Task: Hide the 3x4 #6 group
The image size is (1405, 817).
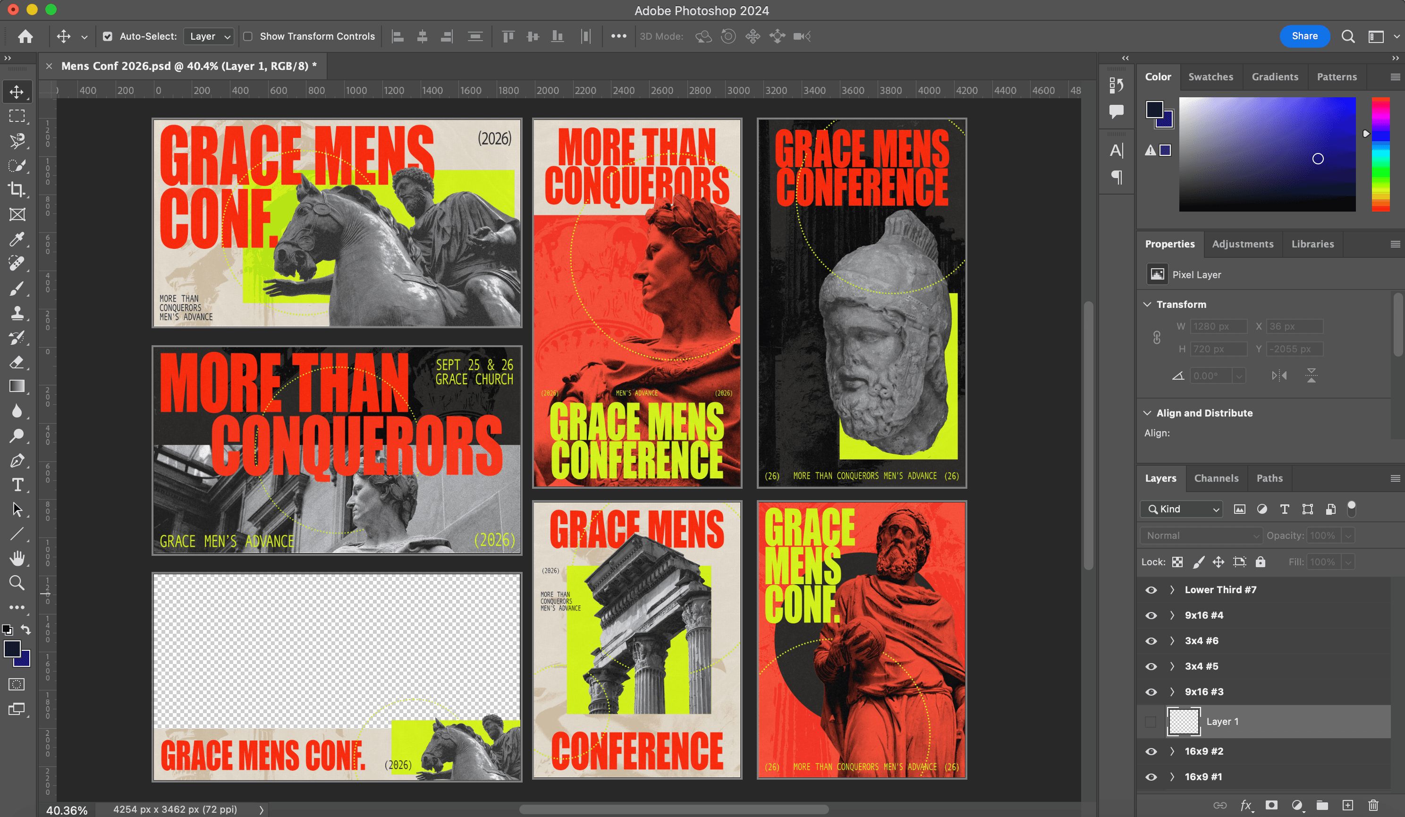Action: pos(1151,641)
